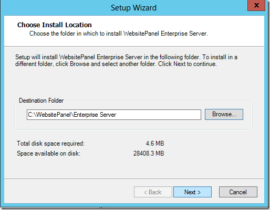
Task: Click the 'Choose the folder in which' subtitle
Action: pyautogui.click(x=119, y=34)
